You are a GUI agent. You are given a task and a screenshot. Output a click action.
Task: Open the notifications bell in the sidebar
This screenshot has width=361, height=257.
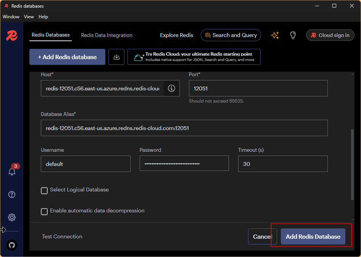[x=12, y=172]
